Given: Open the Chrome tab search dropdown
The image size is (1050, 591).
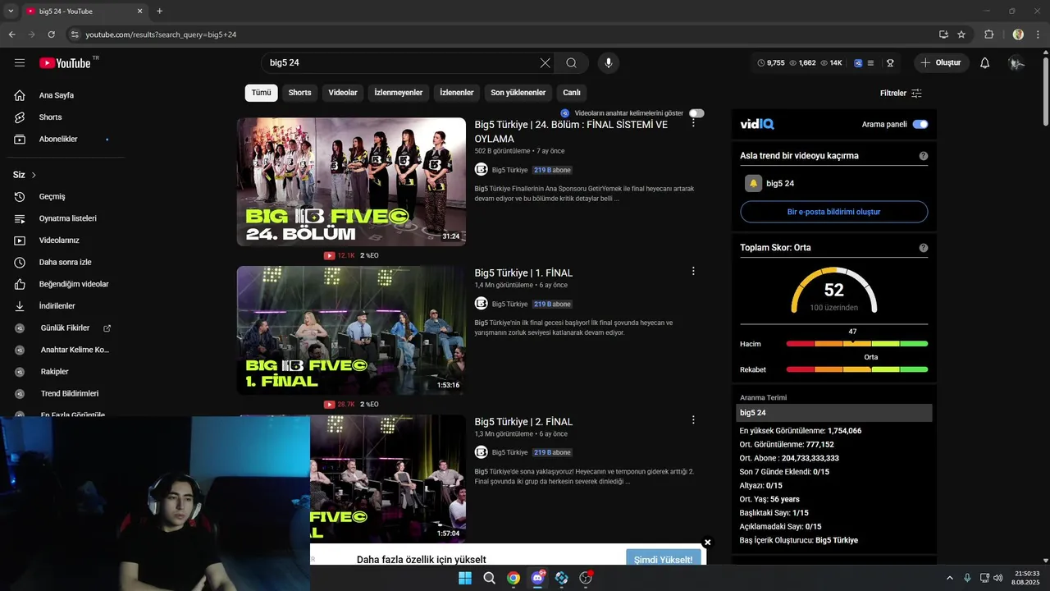Looking at the screenshot, I should coord(11,11).
